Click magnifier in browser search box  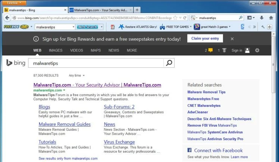(241, 18)
